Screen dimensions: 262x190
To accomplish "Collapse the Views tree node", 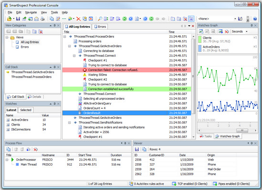I will coord(7,37).
